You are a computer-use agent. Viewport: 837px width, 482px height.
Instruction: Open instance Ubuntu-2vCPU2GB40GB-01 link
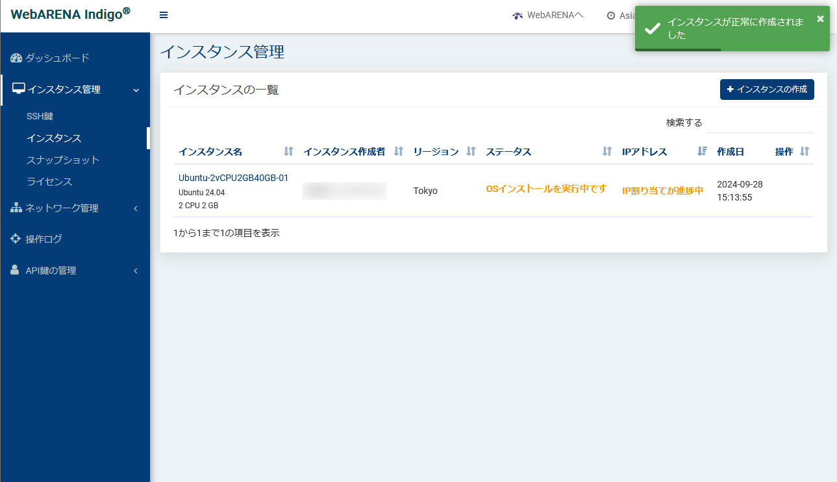click(x=233, y=178)
